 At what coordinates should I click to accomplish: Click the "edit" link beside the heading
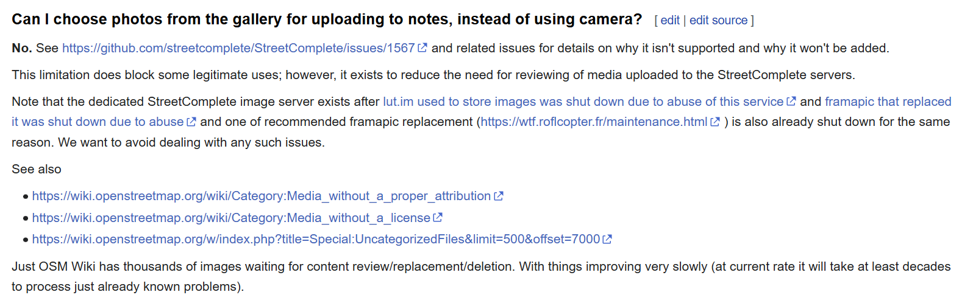[x=669, y=20]
